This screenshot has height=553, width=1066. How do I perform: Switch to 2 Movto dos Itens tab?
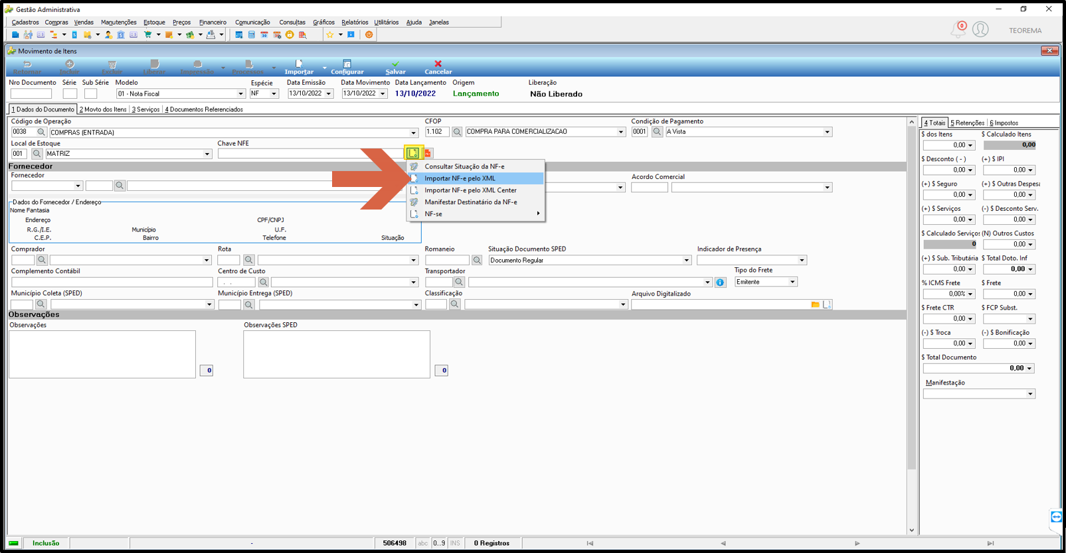pyautogui.click(x=103, y=109)
